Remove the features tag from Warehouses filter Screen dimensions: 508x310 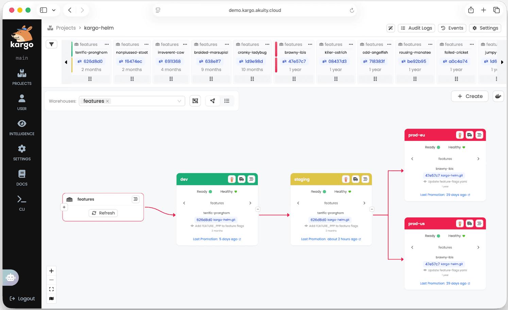[x=107, y=101]
